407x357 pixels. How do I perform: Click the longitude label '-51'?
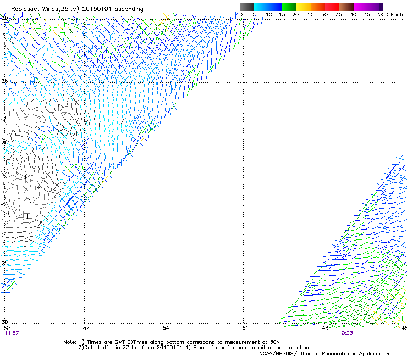coord(243,328)
